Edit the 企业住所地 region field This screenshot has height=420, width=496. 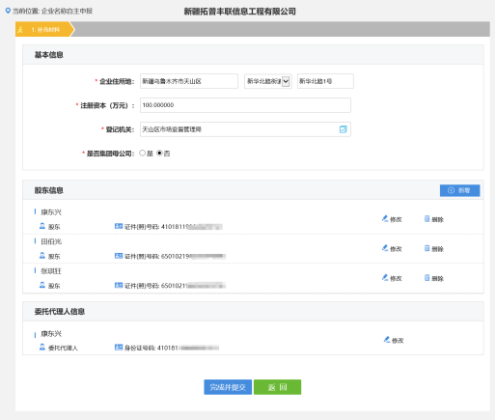(189, 81)
